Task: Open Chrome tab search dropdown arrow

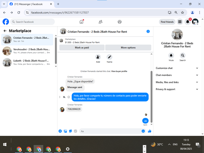Action: 4,4
